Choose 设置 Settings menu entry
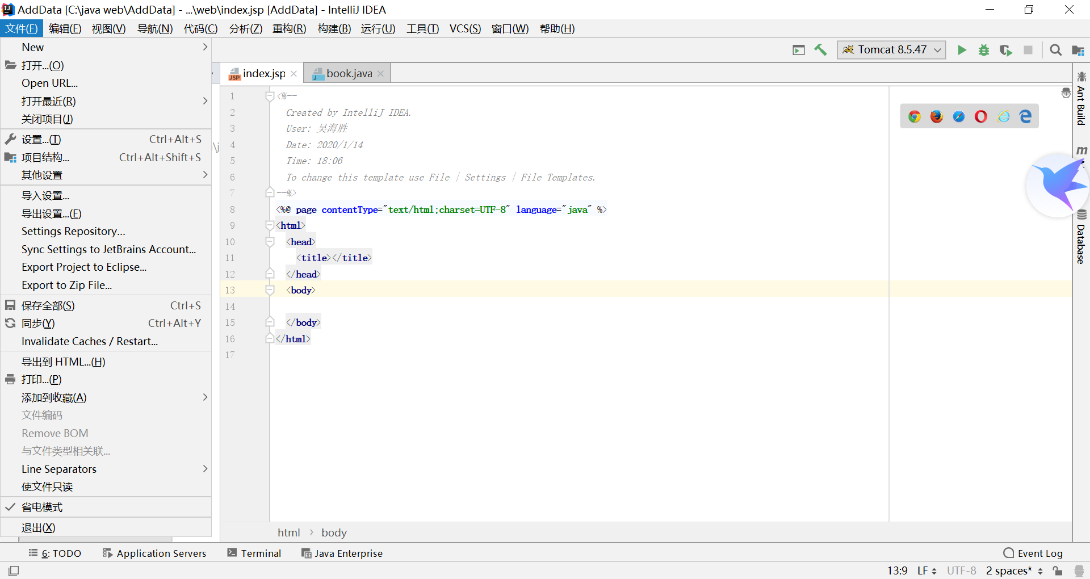 click(106, 139)
